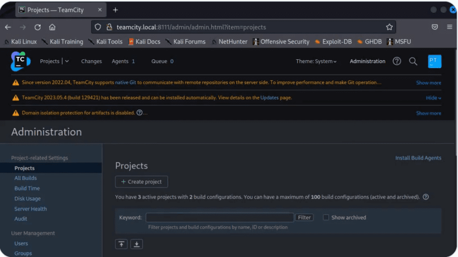The height and width of the screenshot is (257, 458).
Task: Open the Kali Training bookmark
Action: (x=63, y=41)
